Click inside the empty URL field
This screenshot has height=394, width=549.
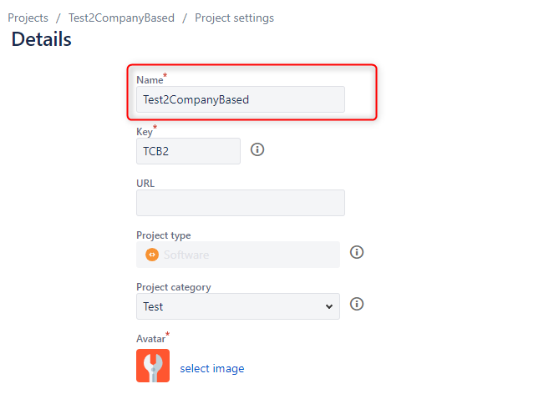pos(241,203)
